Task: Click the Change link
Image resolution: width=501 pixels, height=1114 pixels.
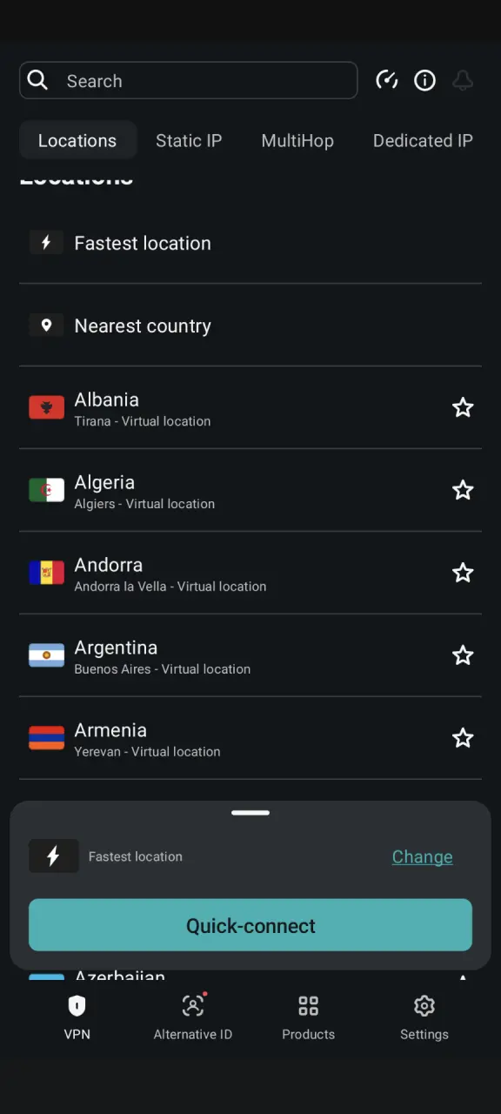Action: (422, 856)
